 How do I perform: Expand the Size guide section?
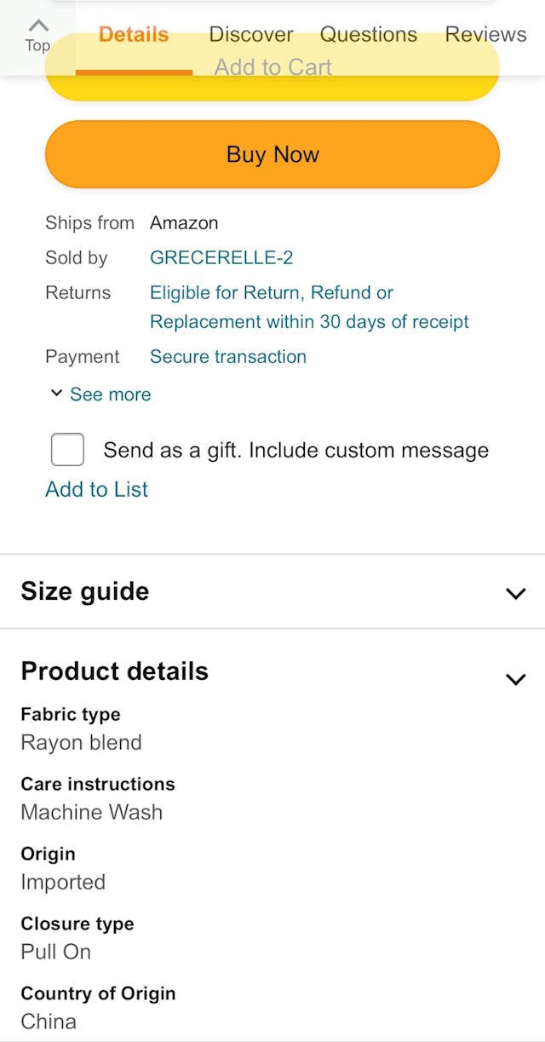coord(85,591)
